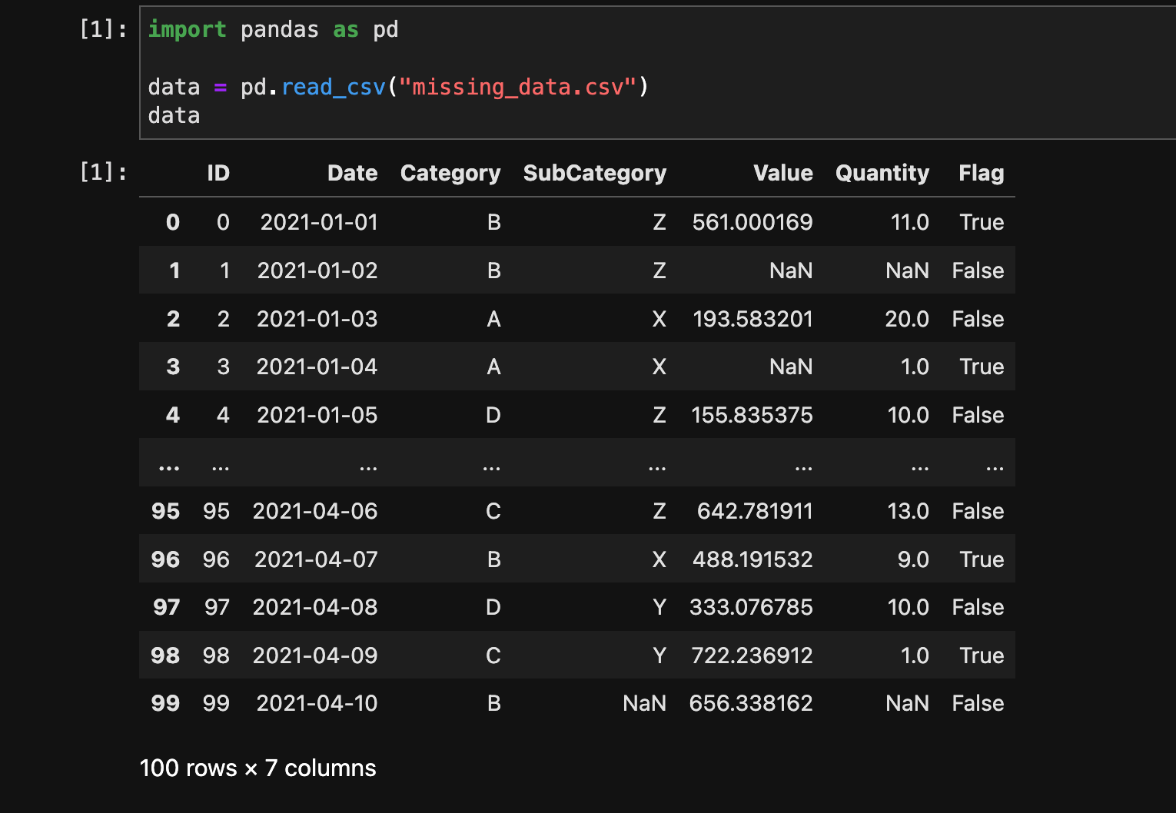
Task: Click the value cell 642.781911
Action: point(755,511)
